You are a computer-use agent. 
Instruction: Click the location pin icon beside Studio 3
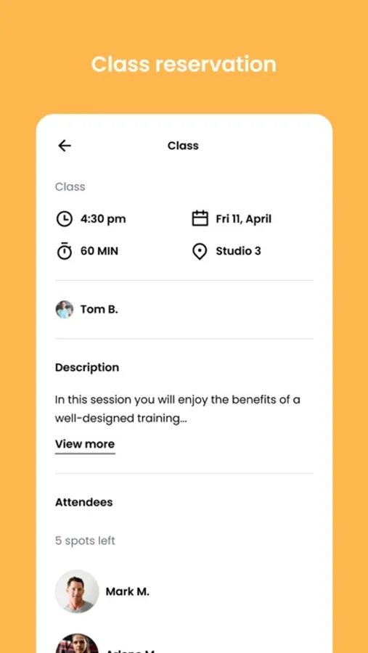[200, 252]
